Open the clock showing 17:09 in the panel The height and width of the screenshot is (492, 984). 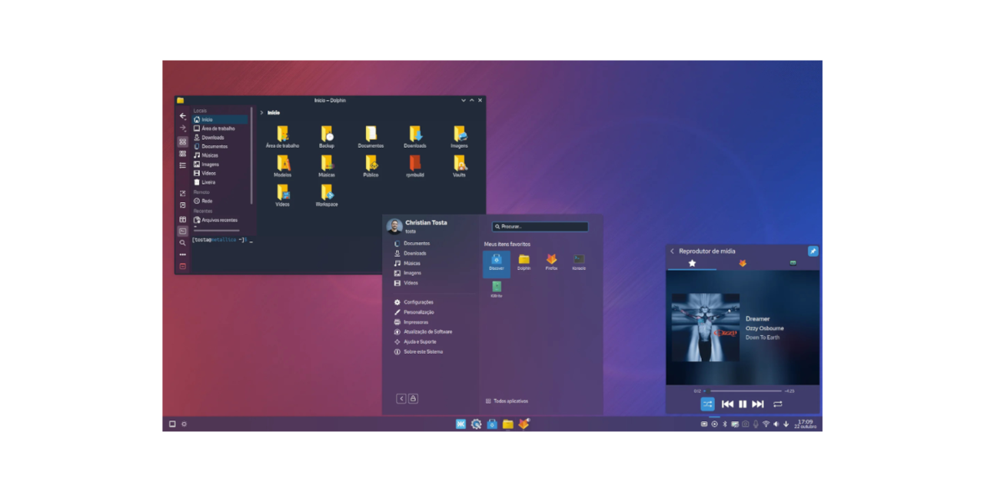point(805,424)
